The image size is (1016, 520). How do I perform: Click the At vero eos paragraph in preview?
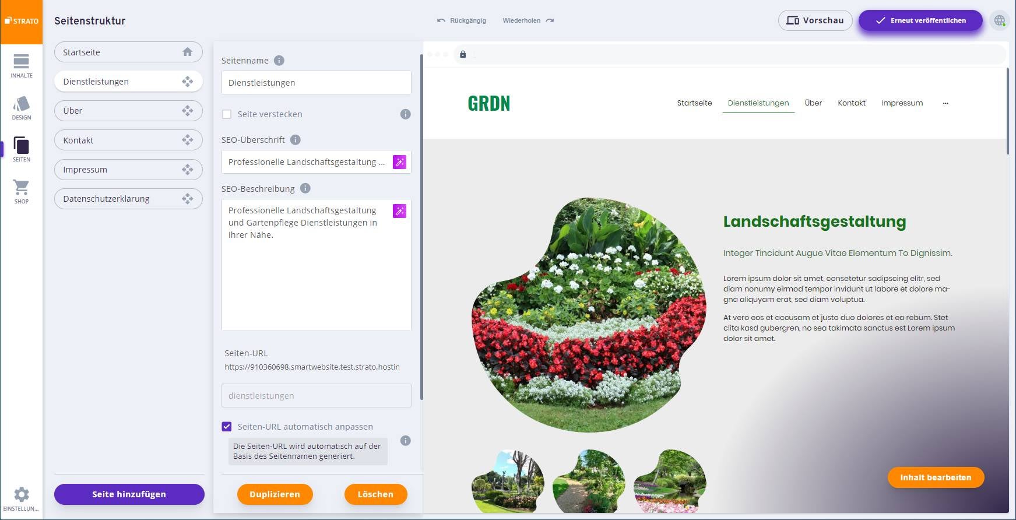(839, 328)
